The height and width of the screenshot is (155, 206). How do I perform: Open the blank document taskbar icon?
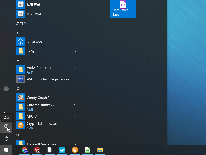(x=50, y=150)
